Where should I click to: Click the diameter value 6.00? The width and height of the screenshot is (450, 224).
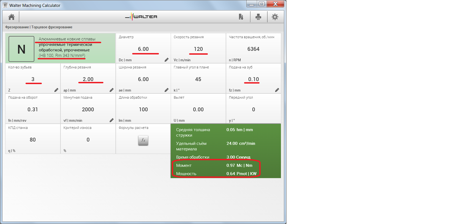pos(143,49)
